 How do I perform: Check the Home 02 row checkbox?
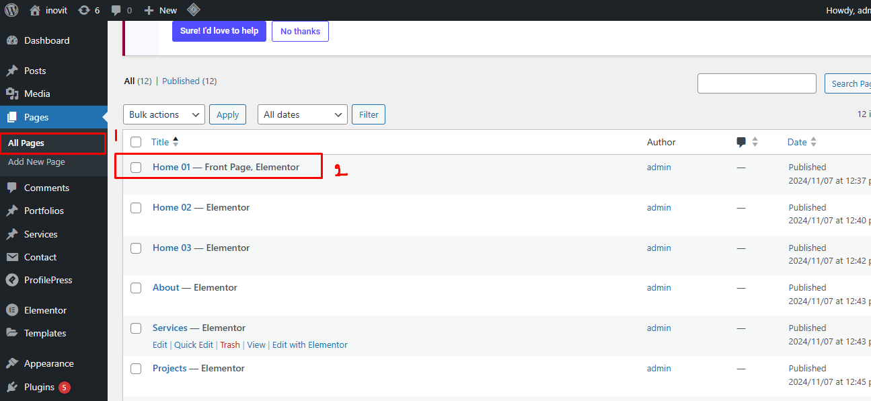click(136, 208)
